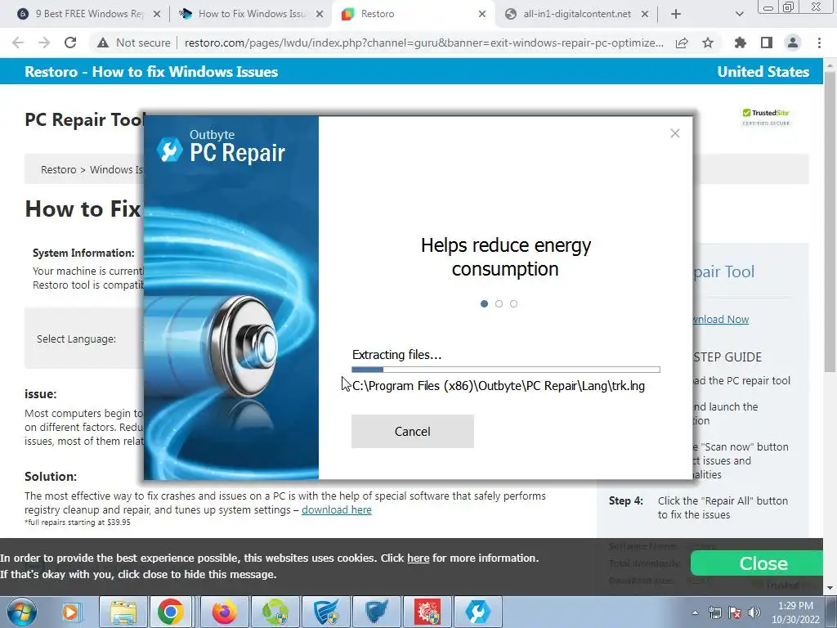Select the second slide indicator dot

499,304
